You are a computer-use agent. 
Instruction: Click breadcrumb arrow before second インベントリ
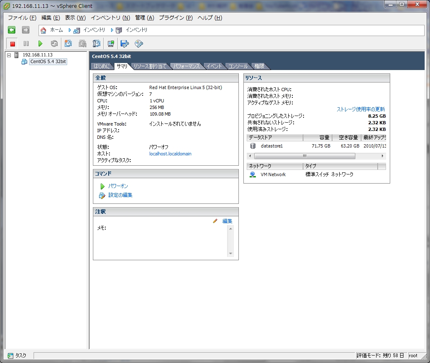click(112, 30)
